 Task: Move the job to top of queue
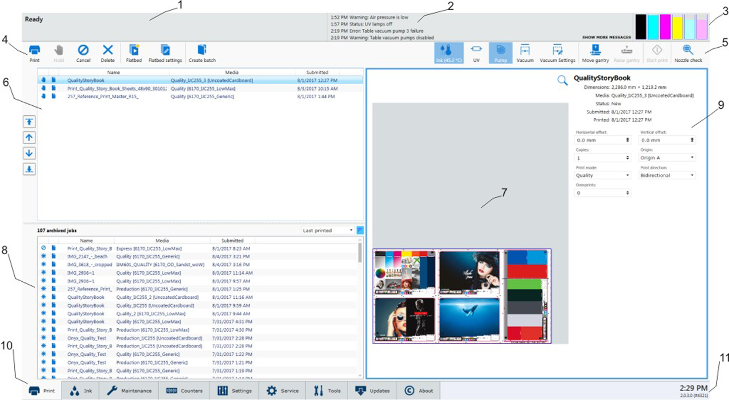point(29,122)
